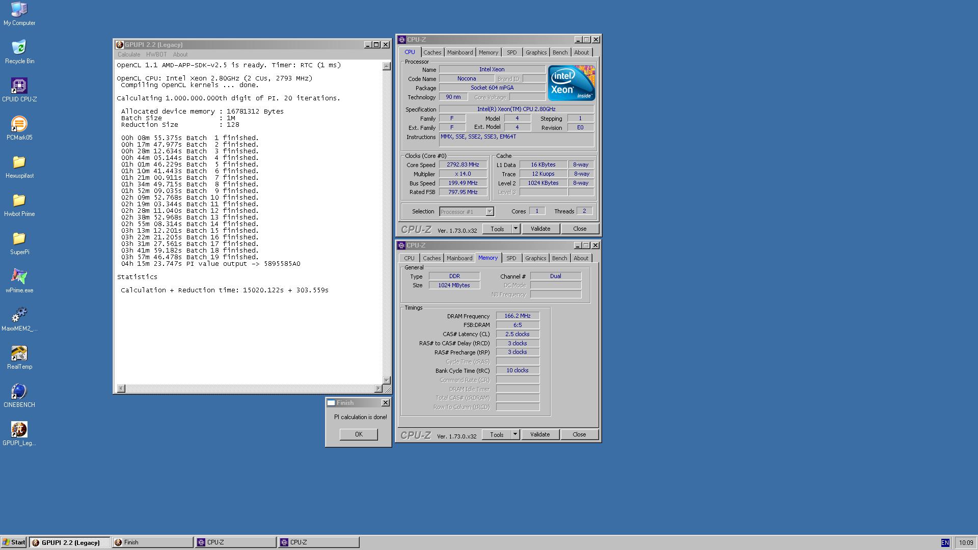Select Mainboard tab in top CPU-Z window
The image size is (978, 550).
tap(460, 52)
